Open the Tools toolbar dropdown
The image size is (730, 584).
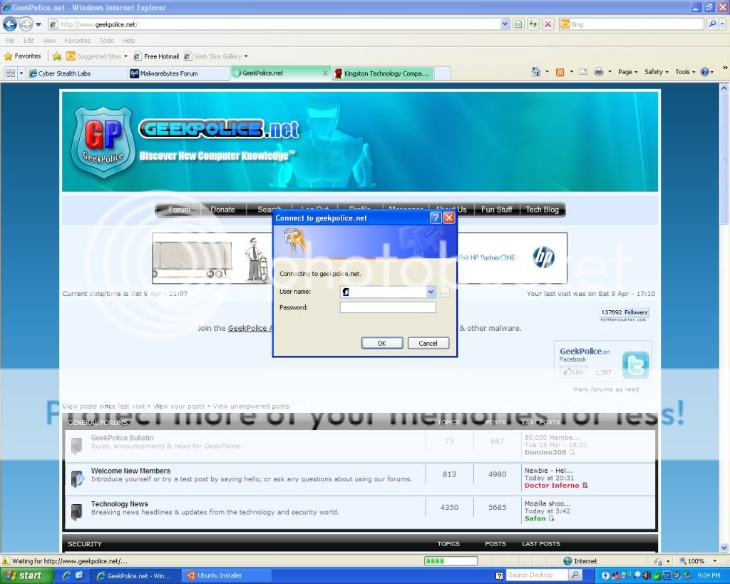tap(685, 72)
